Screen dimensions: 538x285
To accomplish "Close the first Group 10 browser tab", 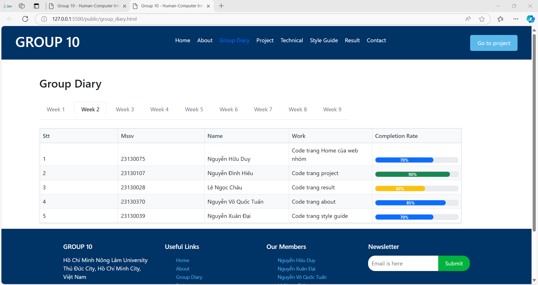I will click(124, 6).
